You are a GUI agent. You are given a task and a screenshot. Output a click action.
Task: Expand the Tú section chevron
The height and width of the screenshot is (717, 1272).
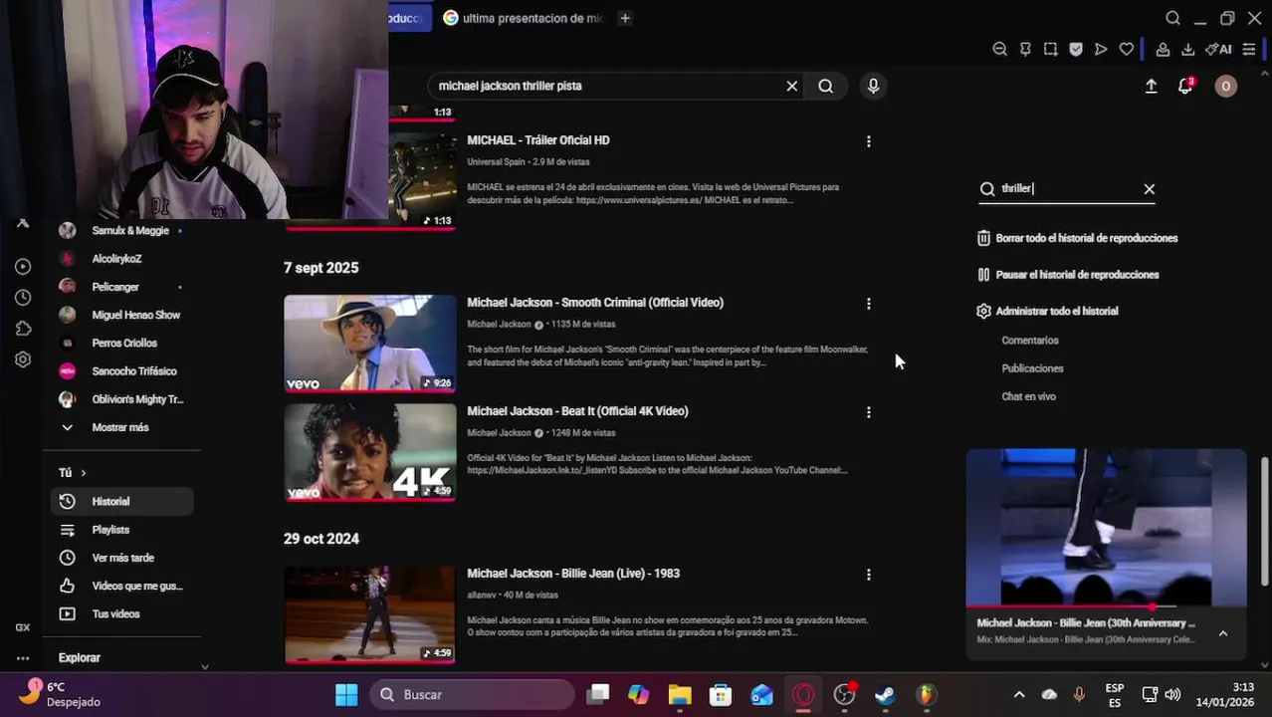pos(84,473)
